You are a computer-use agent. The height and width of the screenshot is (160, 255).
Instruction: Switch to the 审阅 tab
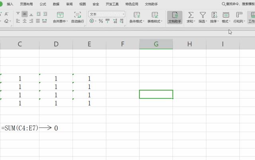(x=69, y=4)
